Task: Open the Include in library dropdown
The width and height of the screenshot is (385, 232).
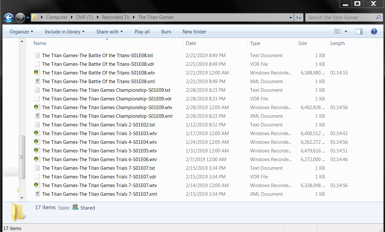Action: pos(65,31)
